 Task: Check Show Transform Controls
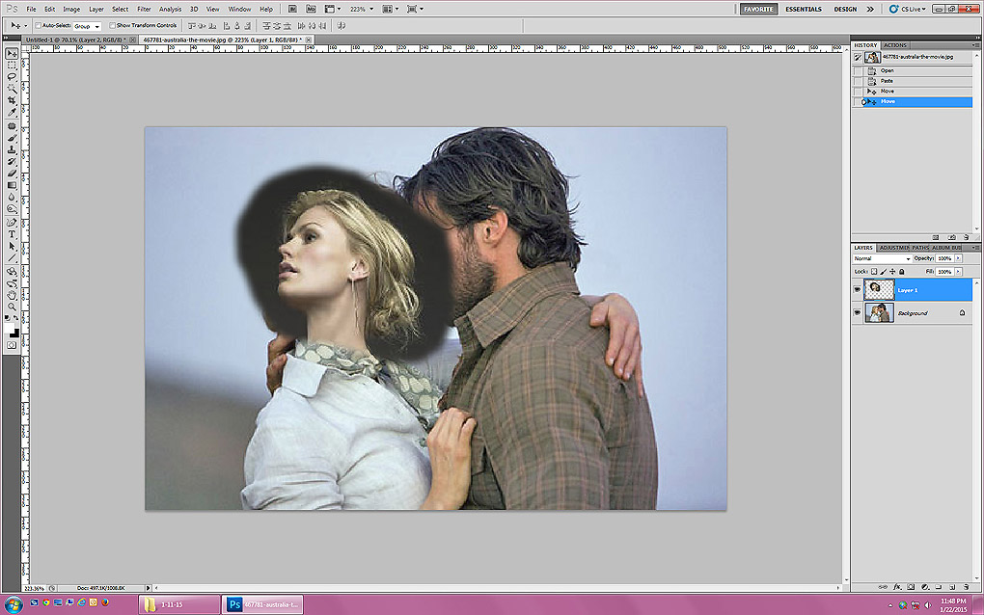(x=113, y=25)
